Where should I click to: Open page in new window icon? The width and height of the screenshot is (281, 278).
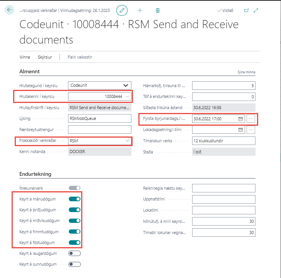pos(246,10)
